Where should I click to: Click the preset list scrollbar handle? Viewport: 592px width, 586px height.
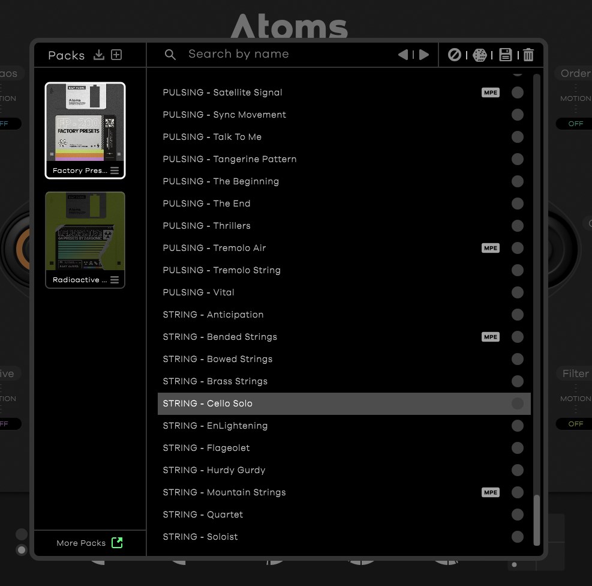537,519
